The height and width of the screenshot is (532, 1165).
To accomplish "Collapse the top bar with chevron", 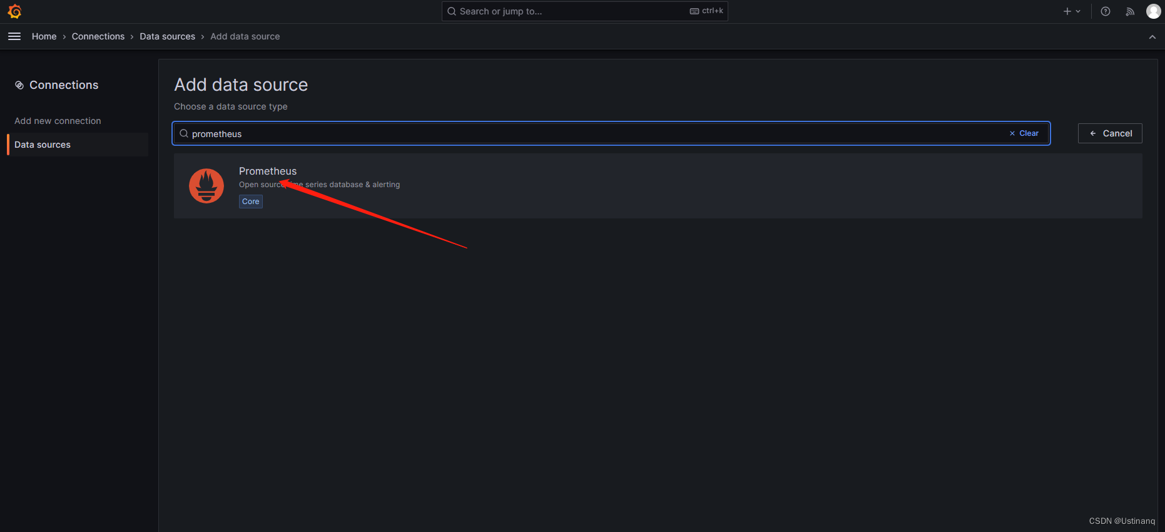I will (1152, 37).
